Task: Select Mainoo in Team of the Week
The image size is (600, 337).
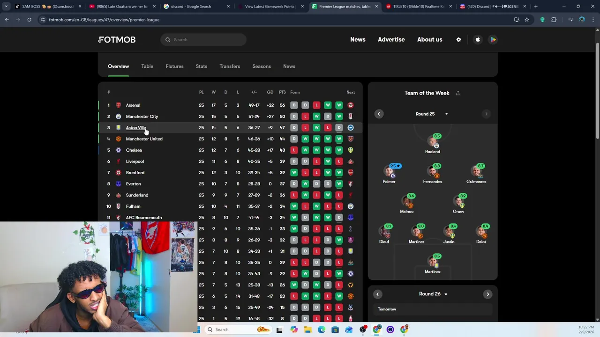Action: 407,204
